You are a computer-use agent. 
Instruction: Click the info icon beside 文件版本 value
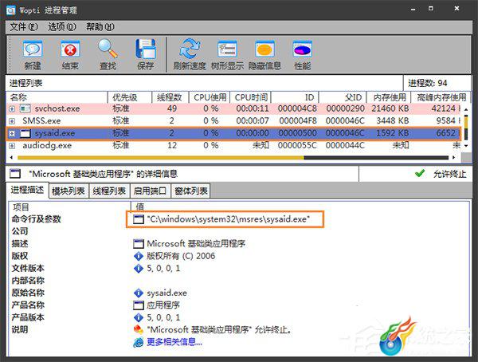tap(139, 268)
